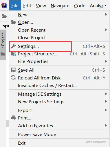This screenshot has height=147, width=110.
Task: Open the Navigate menu
Action: click(60, 6)
